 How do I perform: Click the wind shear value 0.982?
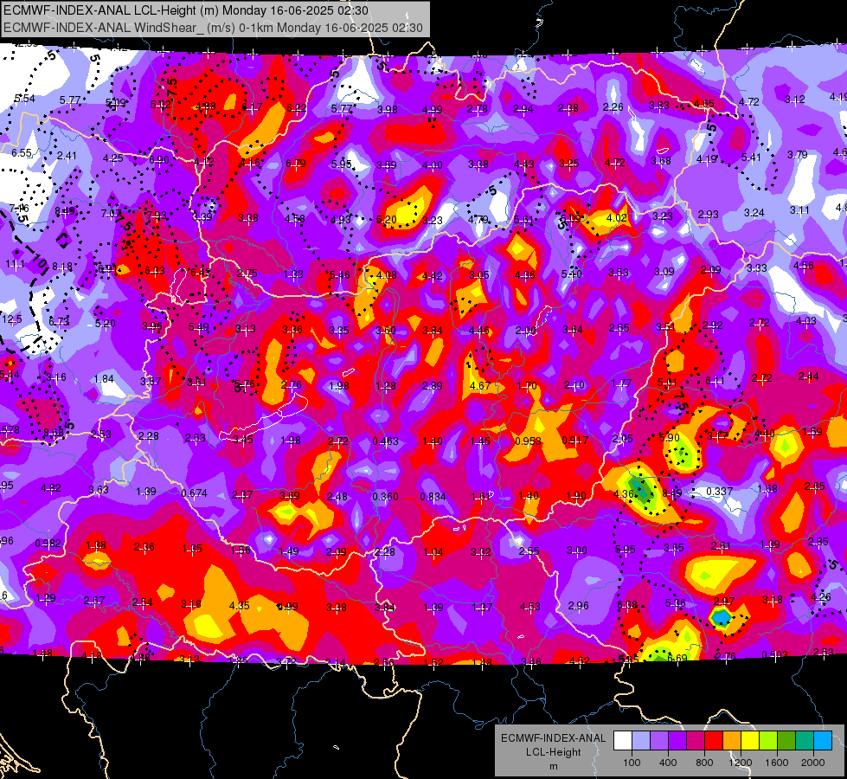(48, 544)
